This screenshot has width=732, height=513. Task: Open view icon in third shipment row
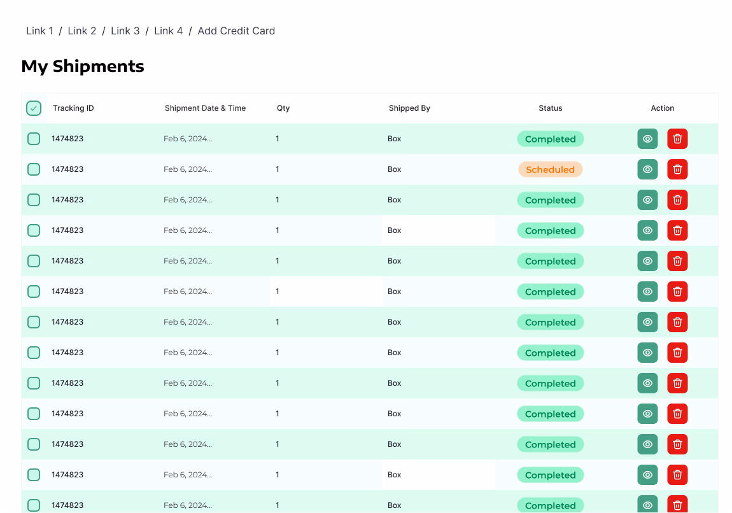click(647, 200)
